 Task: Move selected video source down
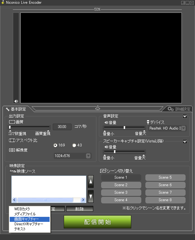[x=91, y=197]
